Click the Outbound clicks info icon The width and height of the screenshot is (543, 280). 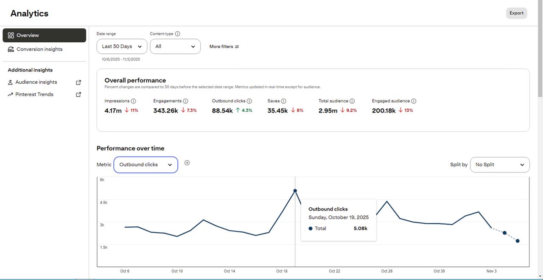pos(249,101)
